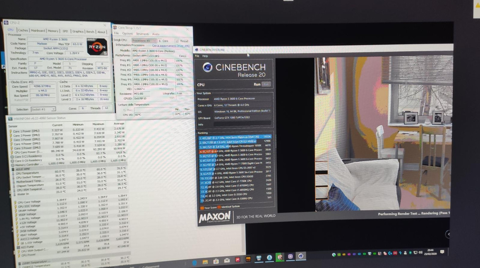The height and width of the screenshot is (268, 480).
Task: Open the orange app icon on the taskbar
Action: click(248, 259)
